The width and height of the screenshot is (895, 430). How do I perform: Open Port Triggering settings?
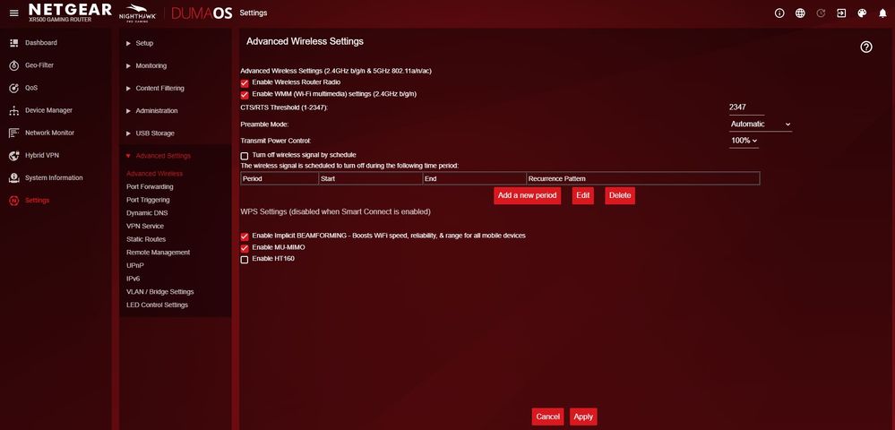pyautogui.click(x=148, y=200)
